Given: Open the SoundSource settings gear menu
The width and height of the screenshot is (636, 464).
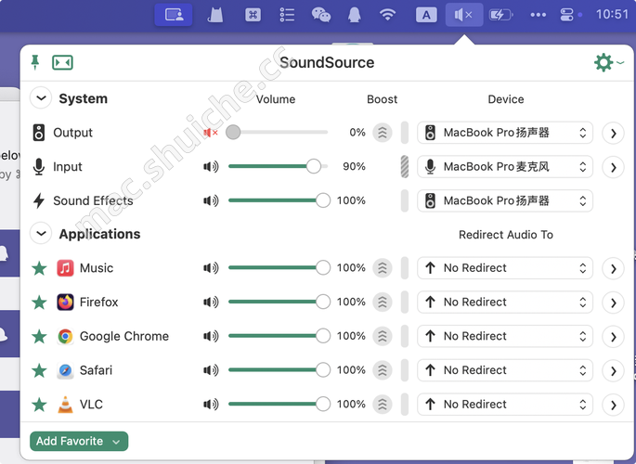Looking at the screenshot, I should click(604, 62).
